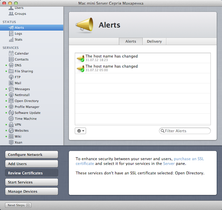Select the Wiki service icon
This screenshot has height=210, width=222.
coord(11,136)
